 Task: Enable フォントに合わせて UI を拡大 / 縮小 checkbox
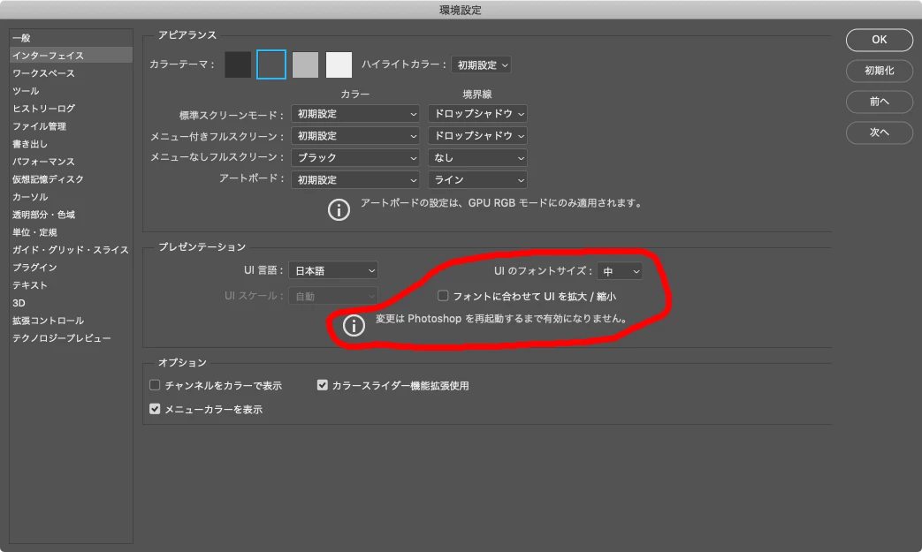[443, 295]
